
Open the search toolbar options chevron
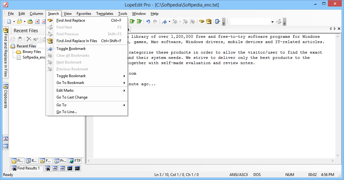tap(284, 22)
